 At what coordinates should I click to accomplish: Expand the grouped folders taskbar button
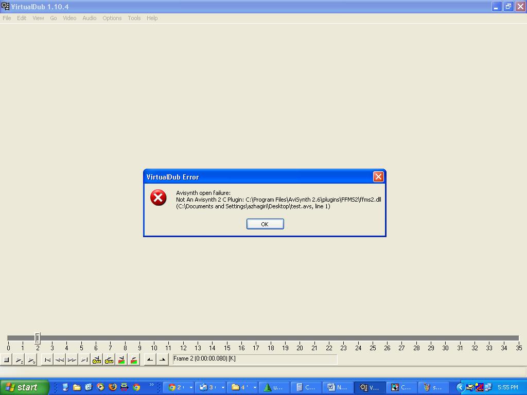243,387
